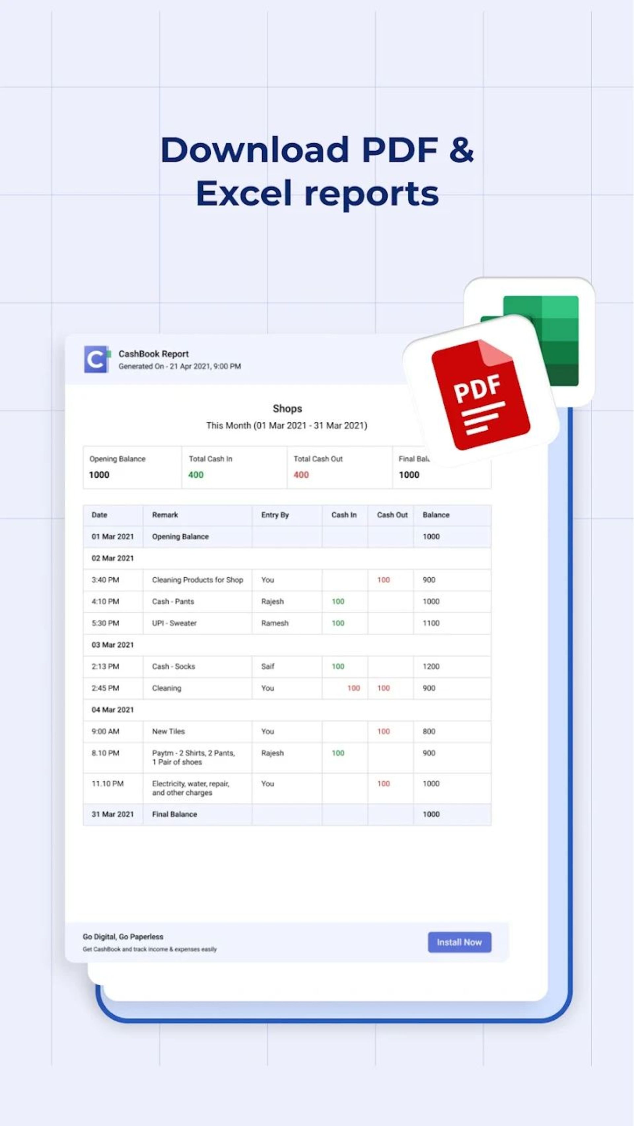Screen dimensions: 634x1126
Task: Click the Date column header
Action: point(99,515)
